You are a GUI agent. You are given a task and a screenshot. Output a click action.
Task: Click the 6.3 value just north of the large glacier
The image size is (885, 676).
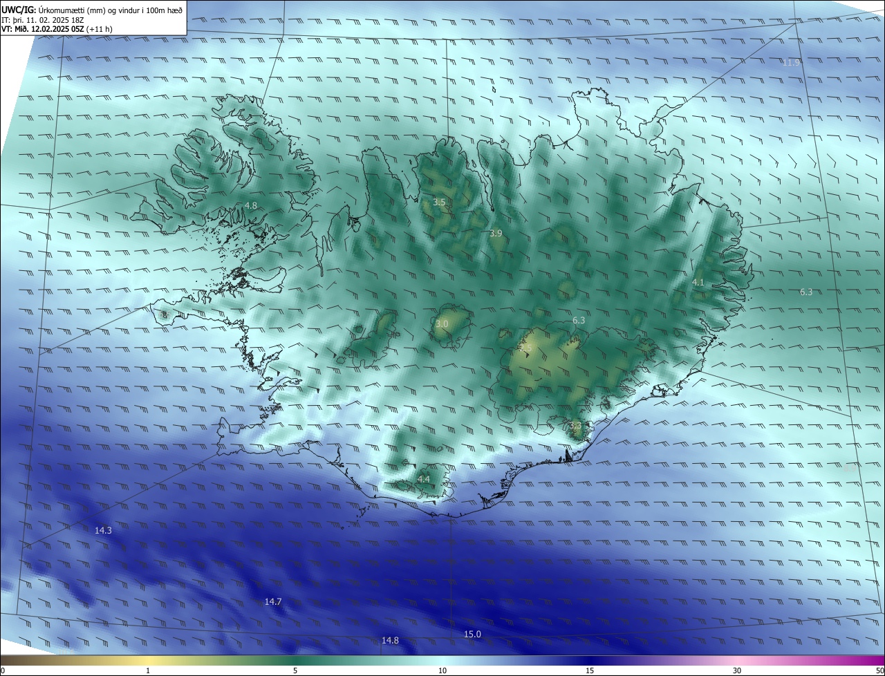[x=579, y=320]
